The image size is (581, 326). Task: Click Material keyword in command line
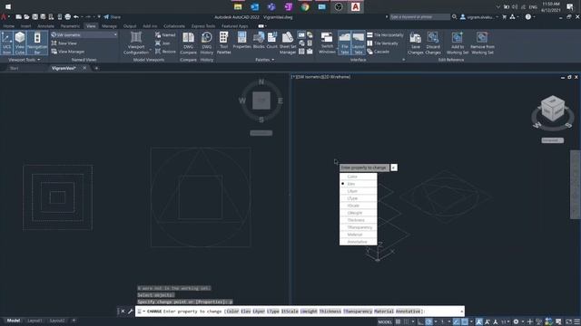[x=383, y=312]
